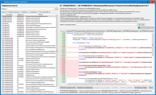
Task: Select row 'ПередЗаписью'
Action: (29, 75)
